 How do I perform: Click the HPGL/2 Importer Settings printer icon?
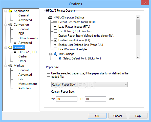click(50, 17)
